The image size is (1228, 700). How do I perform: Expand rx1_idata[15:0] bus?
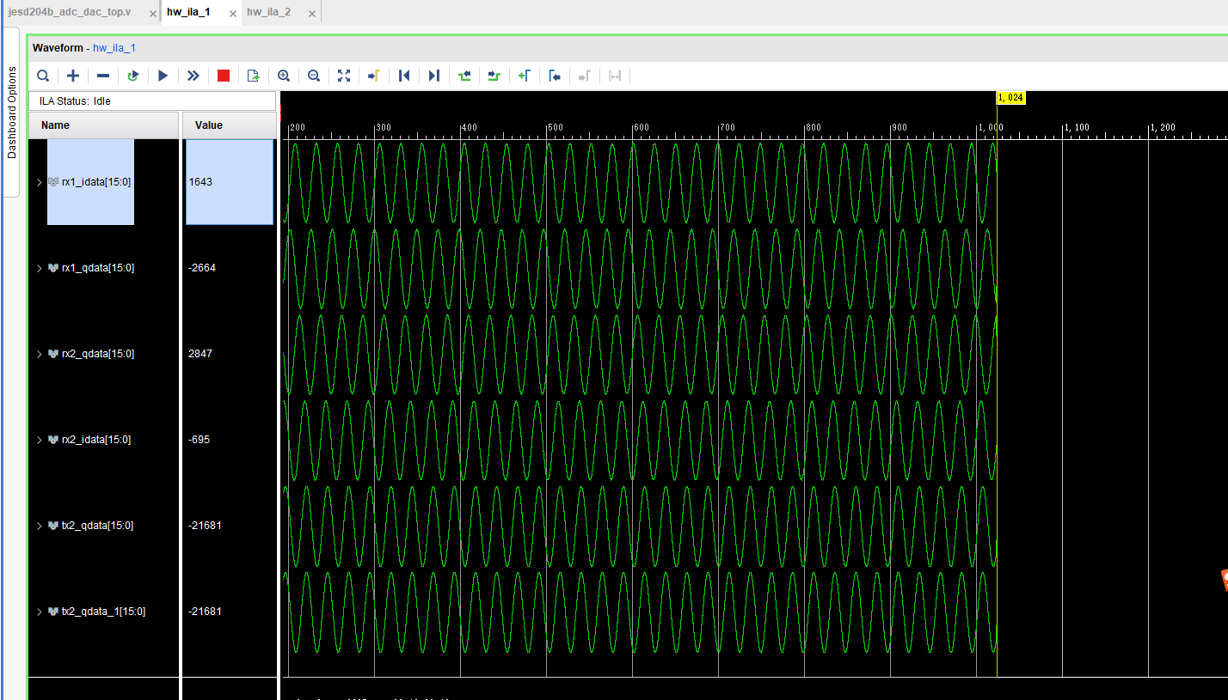[39, 182]
